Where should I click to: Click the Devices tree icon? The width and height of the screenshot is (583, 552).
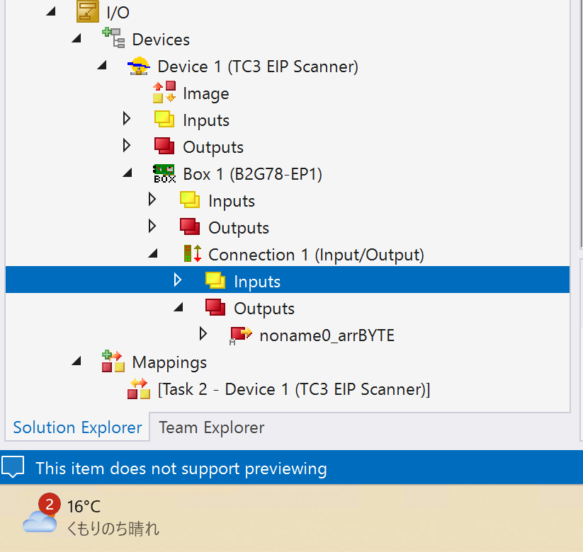point(113,39)
